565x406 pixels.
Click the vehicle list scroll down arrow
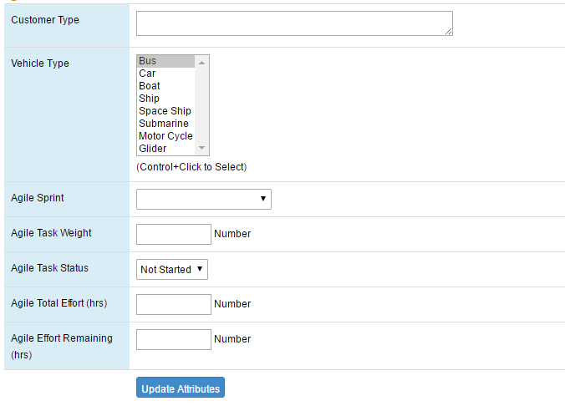(x=201, y=148)
